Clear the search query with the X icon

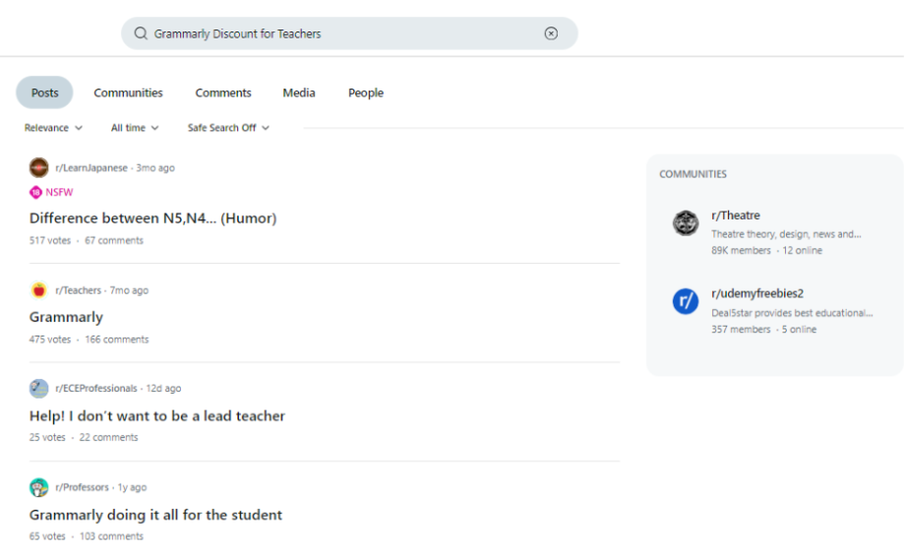tap(551, 33)
